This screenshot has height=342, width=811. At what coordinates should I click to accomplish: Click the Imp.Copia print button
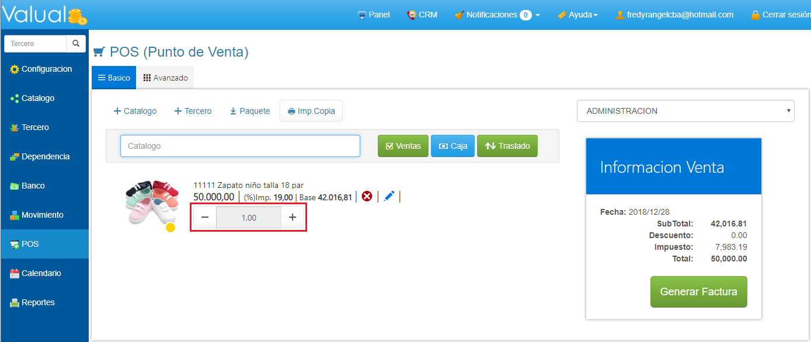click(311, 111)
